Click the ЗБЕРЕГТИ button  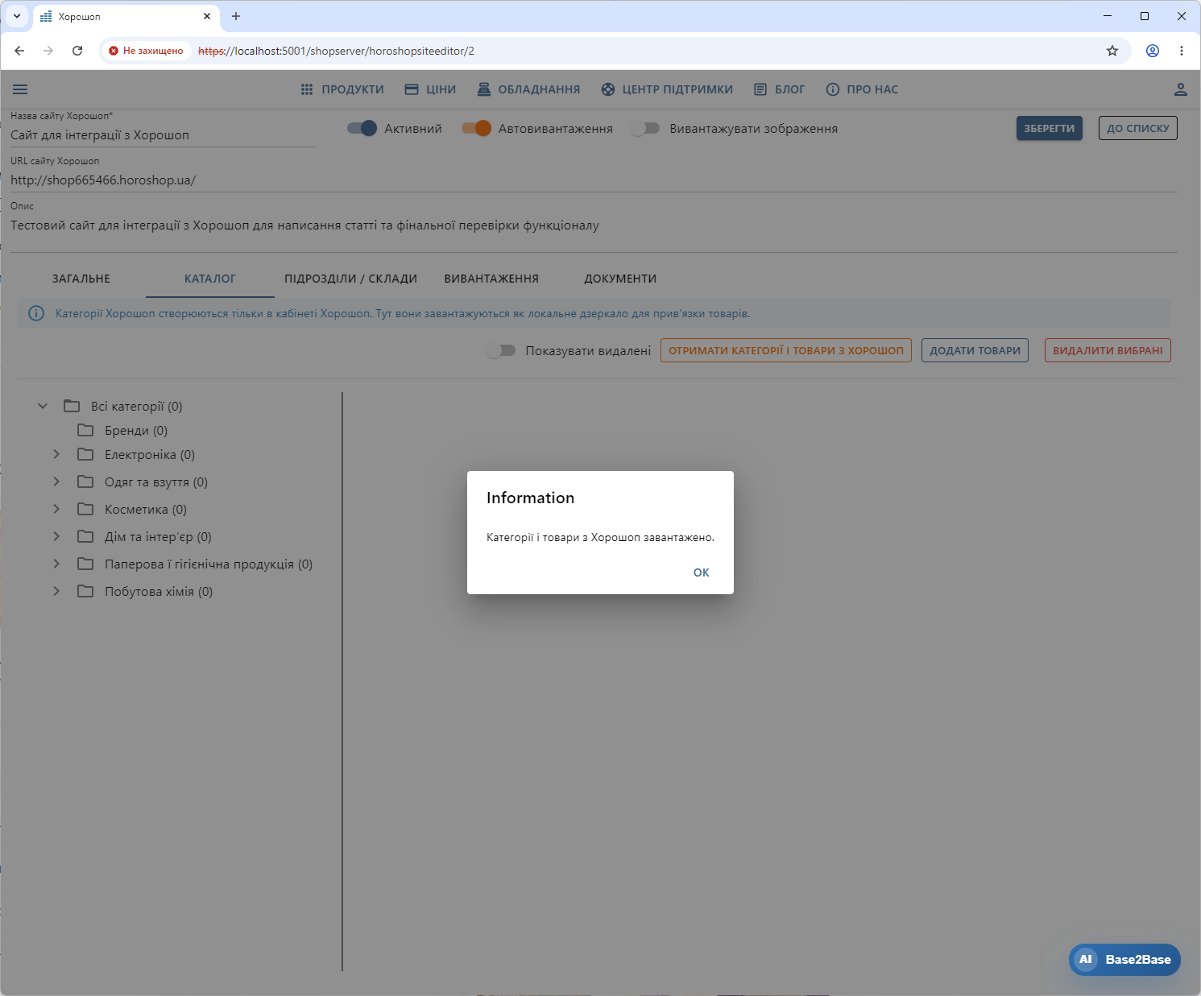pyautogui.click(x=1050, y=128)
